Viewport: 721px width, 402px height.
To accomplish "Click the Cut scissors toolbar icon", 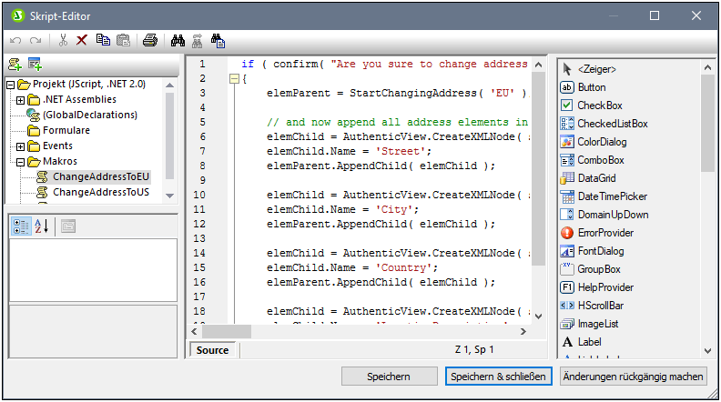I will [63, 41].
